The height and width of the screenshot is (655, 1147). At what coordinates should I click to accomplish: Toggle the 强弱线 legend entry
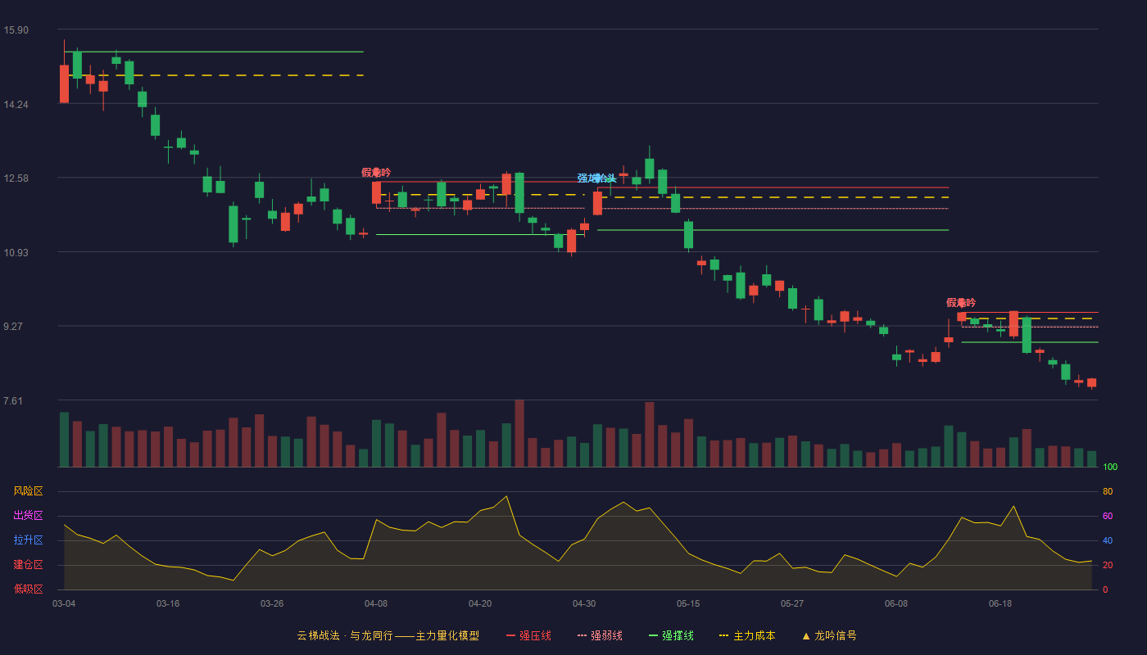(x=600, y=635)
